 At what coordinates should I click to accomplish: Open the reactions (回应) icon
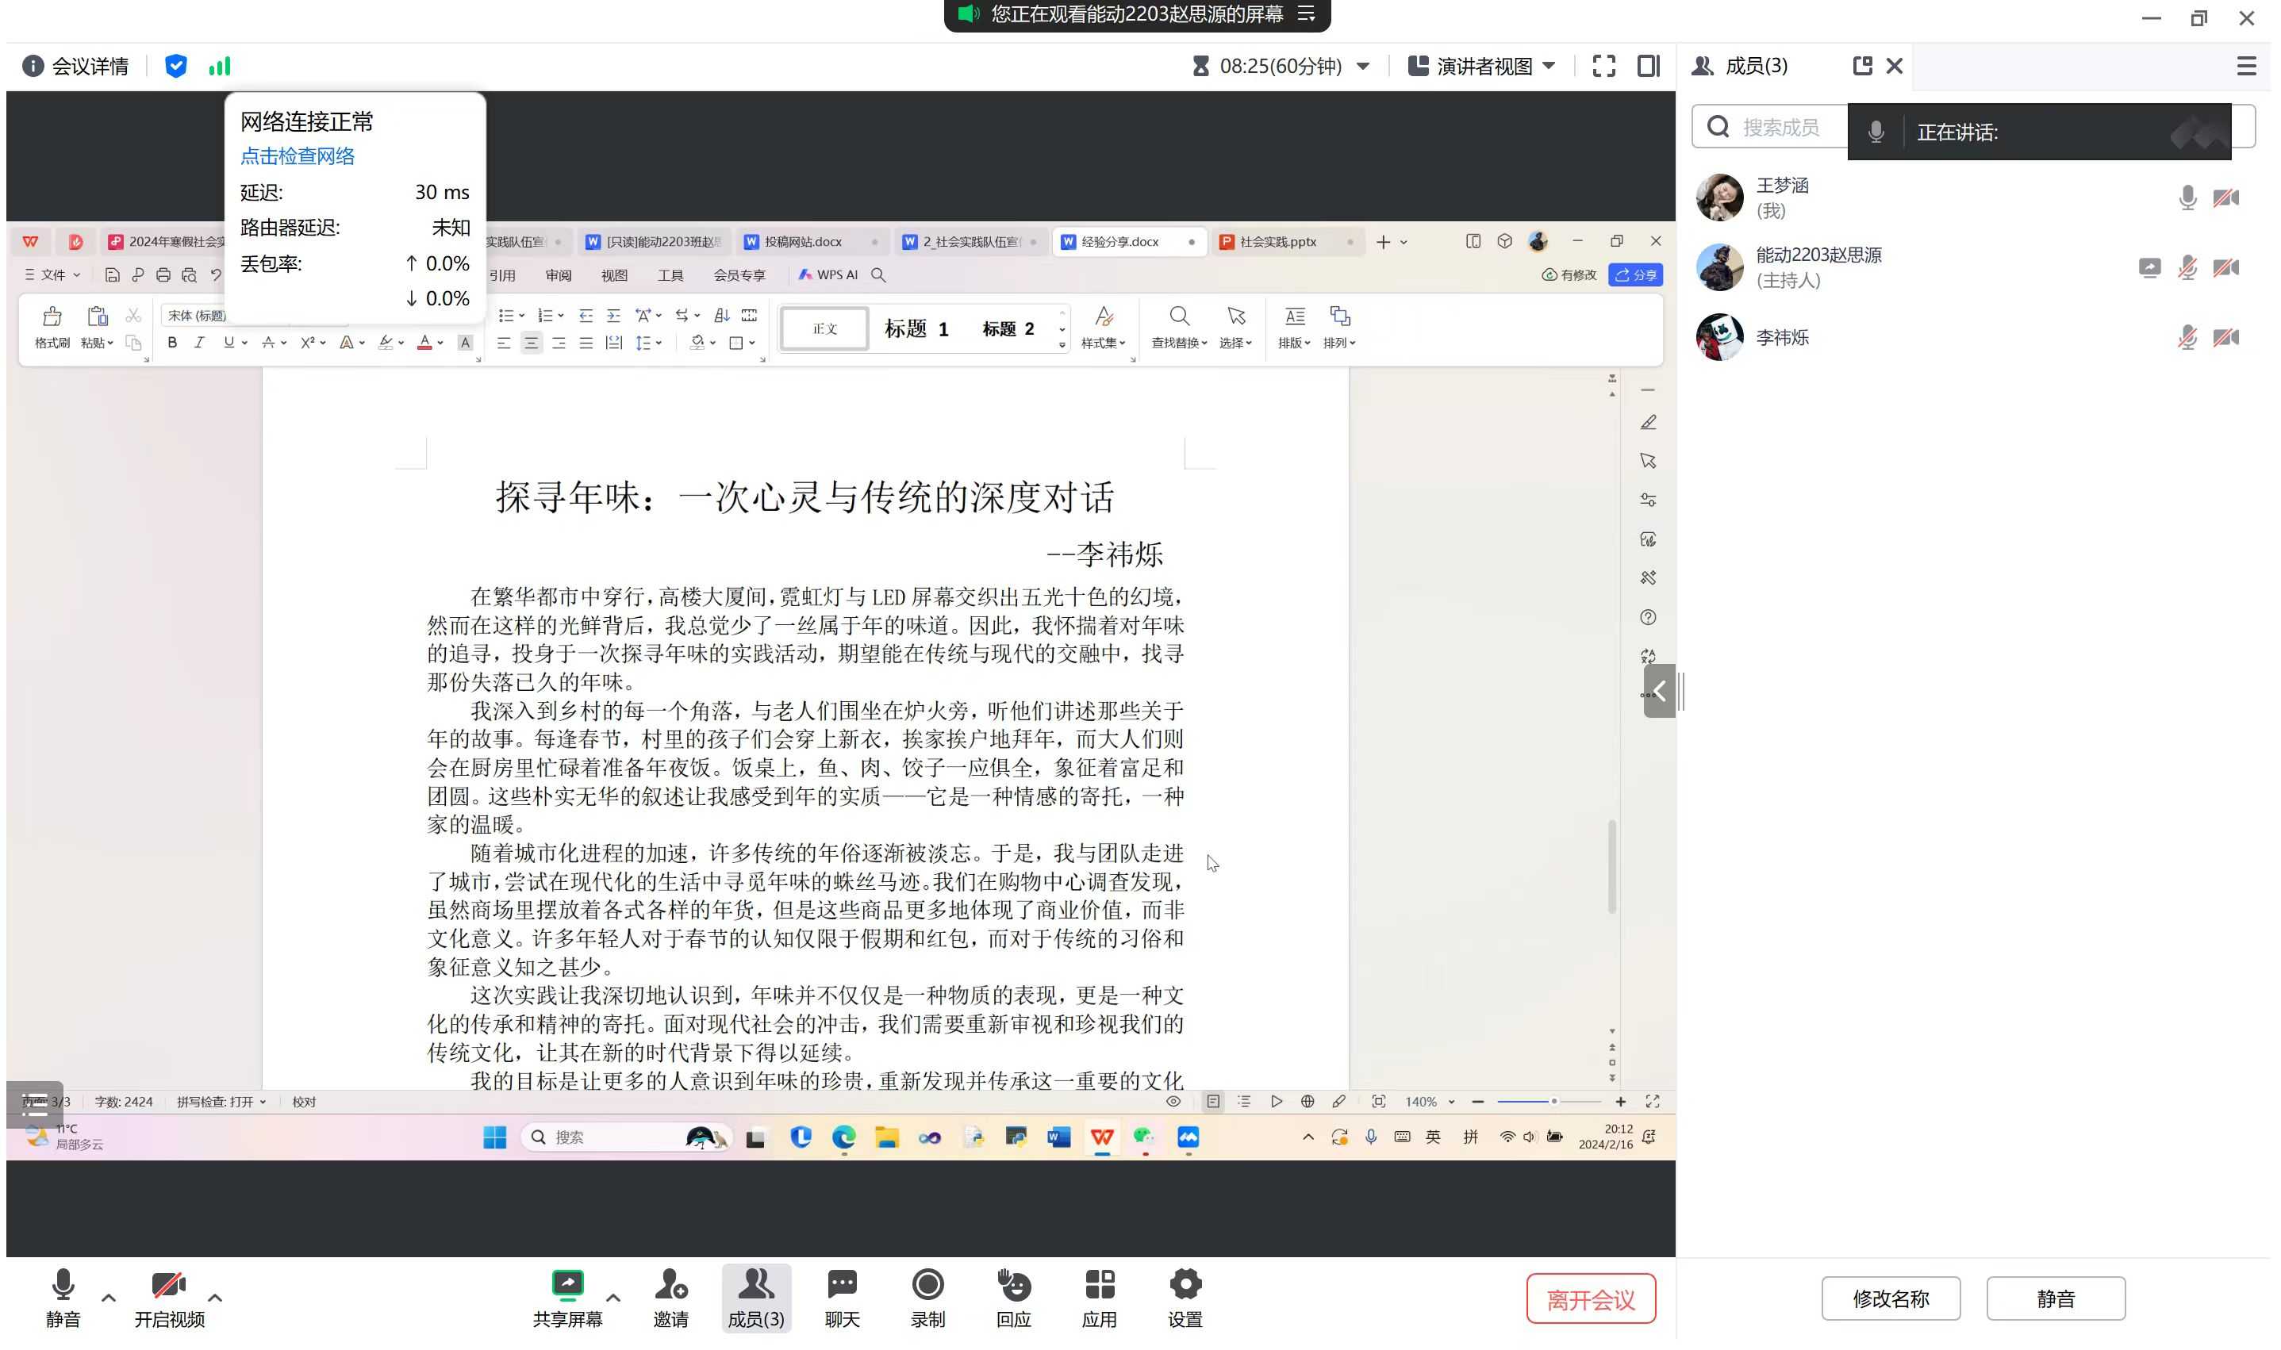coord(1012,1286)
